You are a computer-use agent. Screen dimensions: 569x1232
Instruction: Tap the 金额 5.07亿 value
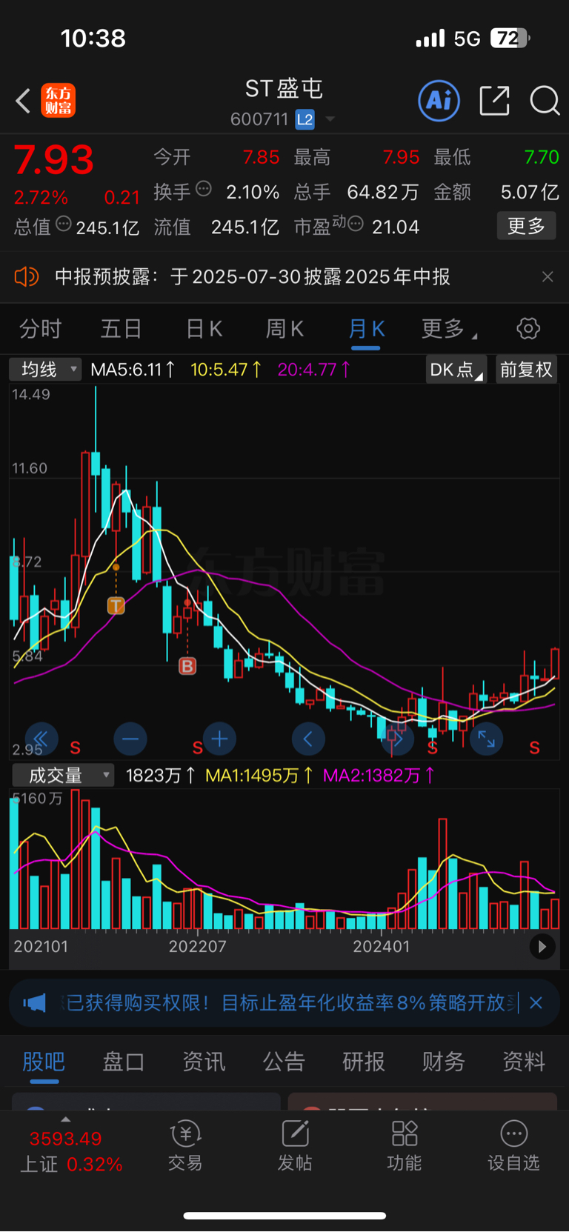(530, 192)
